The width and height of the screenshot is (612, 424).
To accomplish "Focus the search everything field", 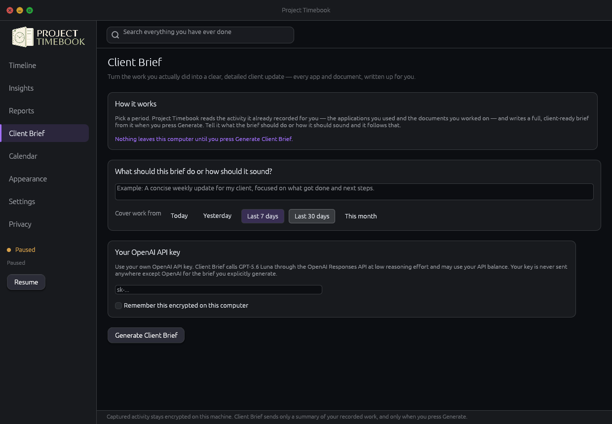I will tap(200, 35).
